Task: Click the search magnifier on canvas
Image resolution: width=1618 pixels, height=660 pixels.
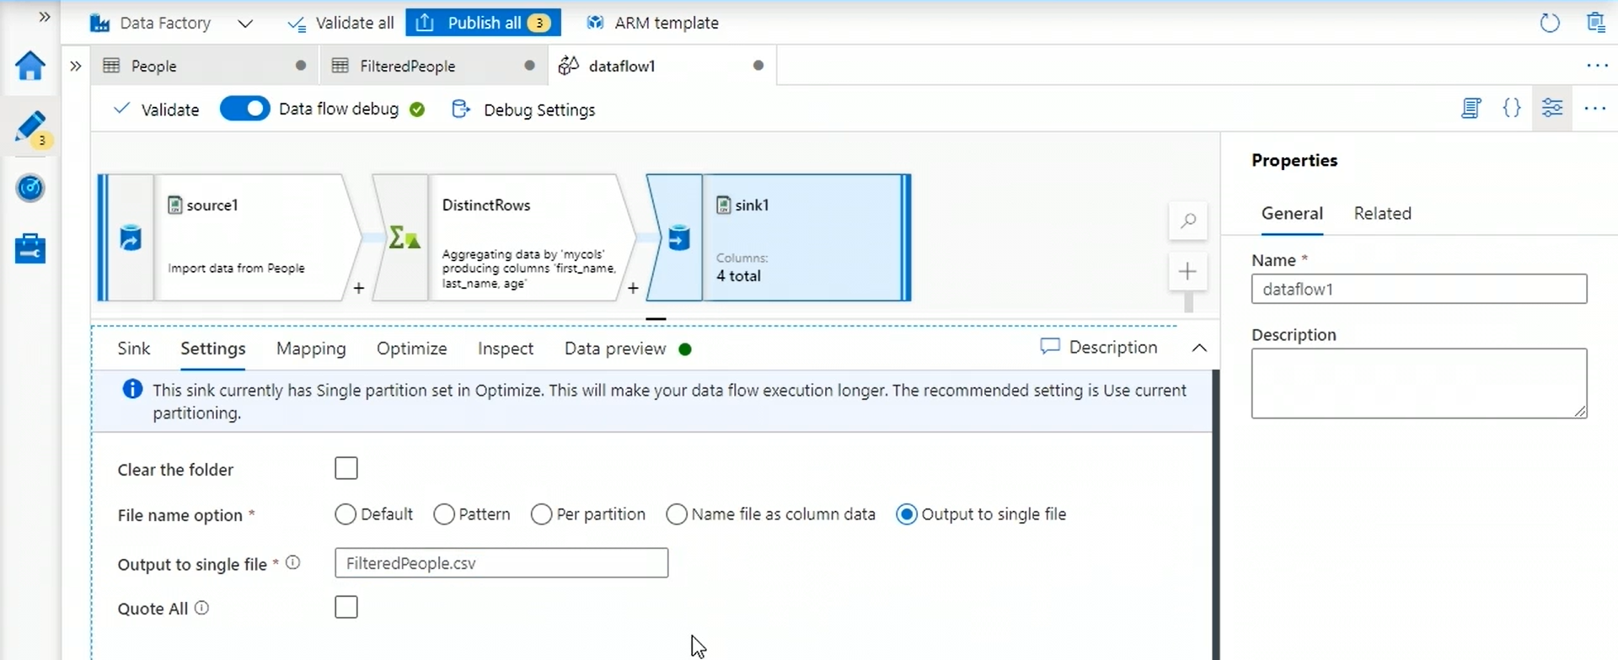Action: click(1187, 221)
